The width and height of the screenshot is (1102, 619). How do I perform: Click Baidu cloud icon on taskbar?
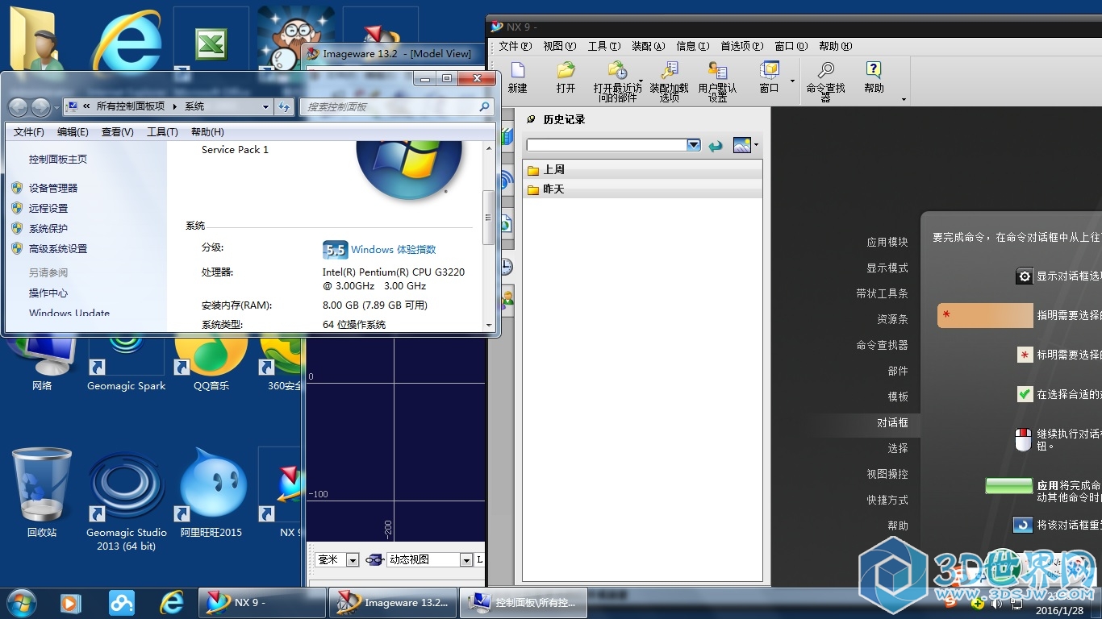coord(122,602)
